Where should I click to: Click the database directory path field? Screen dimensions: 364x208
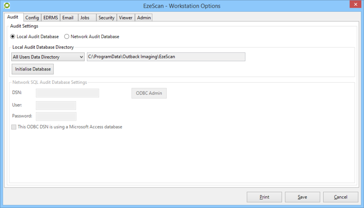coord(166,57)
